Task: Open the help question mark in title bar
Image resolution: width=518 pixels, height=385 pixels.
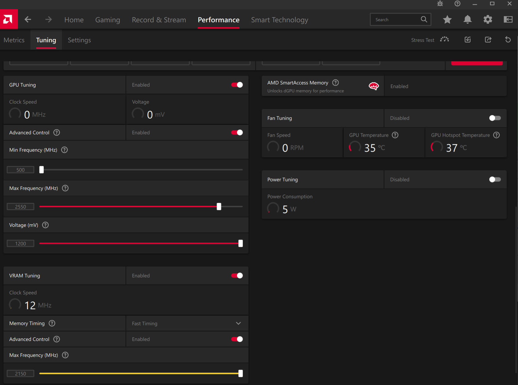Action: click(457, 4)
